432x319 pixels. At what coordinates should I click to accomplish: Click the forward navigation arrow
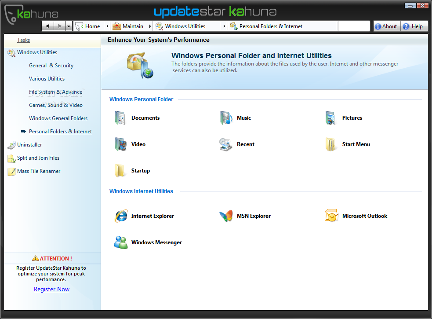coord(59,26)
